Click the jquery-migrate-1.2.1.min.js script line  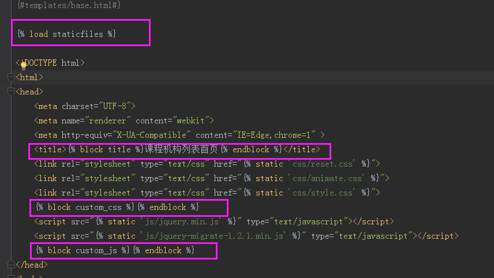pos(246,236)
